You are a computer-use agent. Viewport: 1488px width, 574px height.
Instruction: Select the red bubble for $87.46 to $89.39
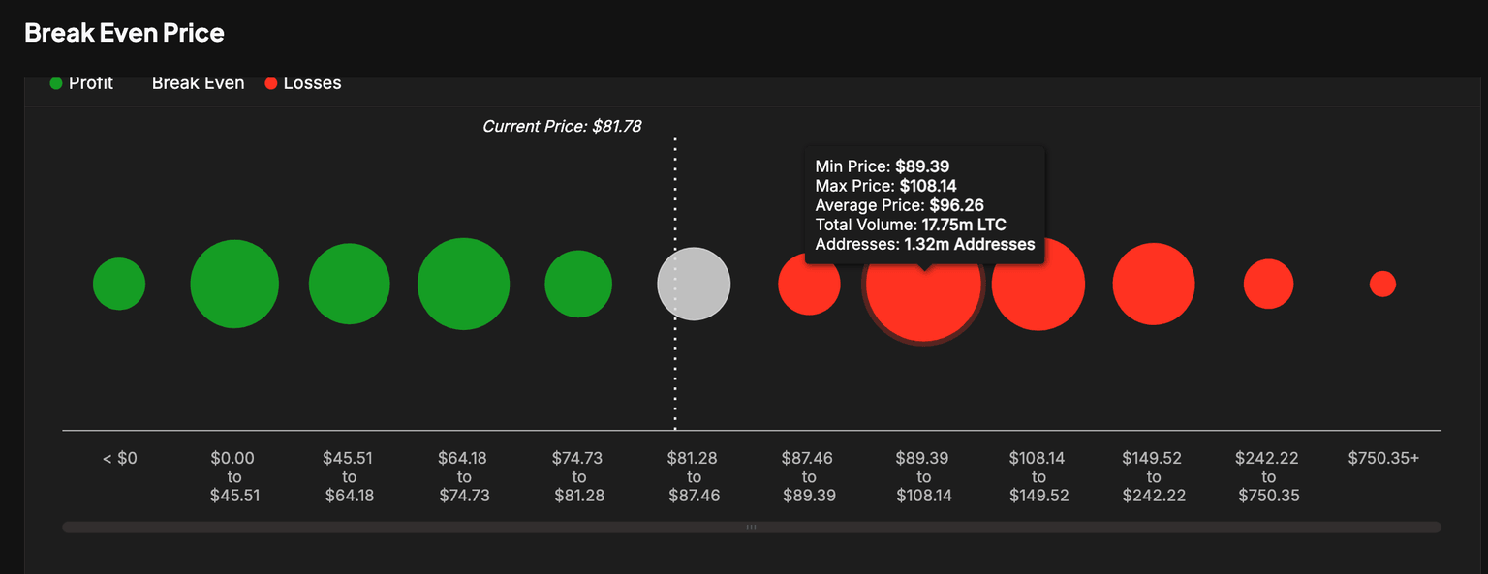coord(809,283)
